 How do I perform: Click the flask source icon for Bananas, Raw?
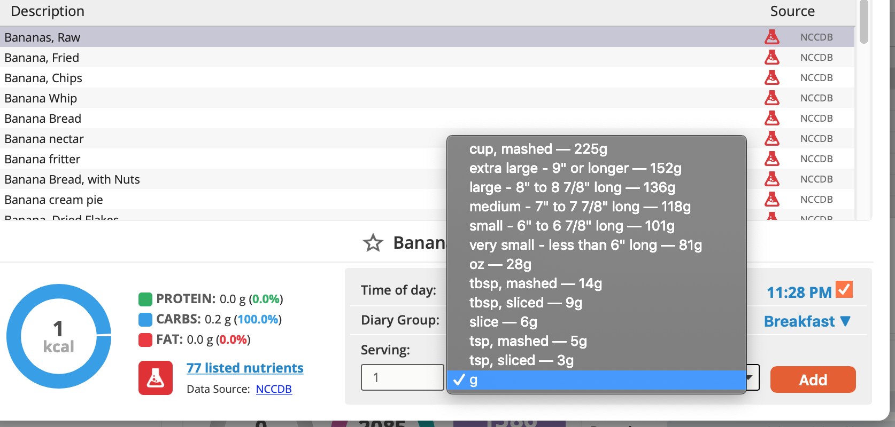coord(771,37)
